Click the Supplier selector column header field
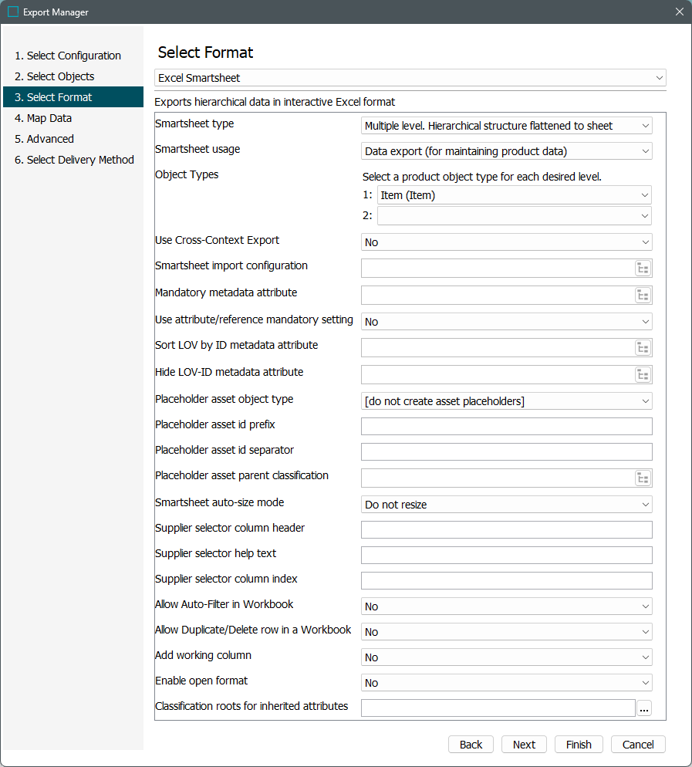Image resolution: width=692 pixels, height=767 pixels. pos(507,530)
